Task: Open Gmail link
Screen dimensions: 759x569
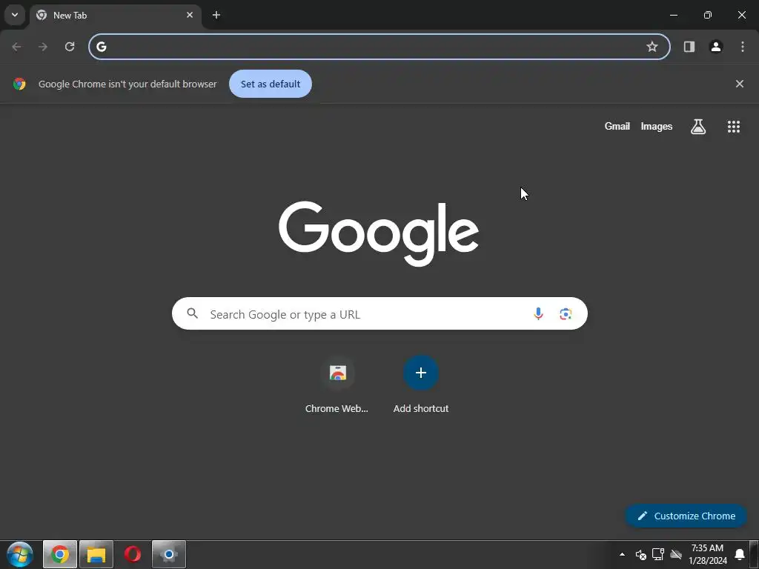Action: point(617,126)
